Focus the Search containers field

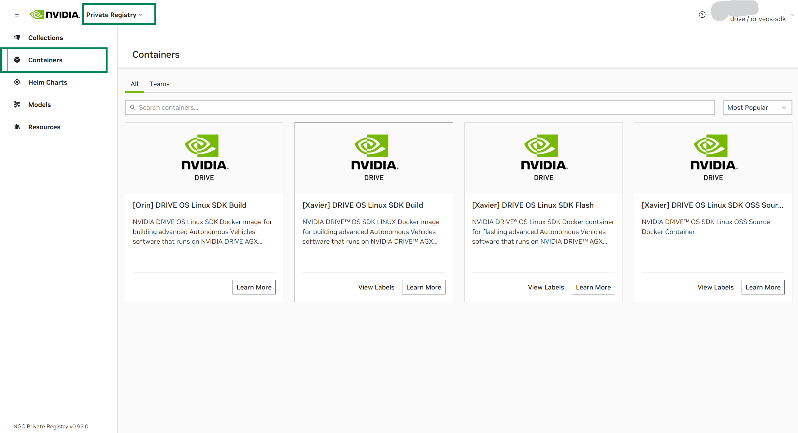tap(420, 107)
